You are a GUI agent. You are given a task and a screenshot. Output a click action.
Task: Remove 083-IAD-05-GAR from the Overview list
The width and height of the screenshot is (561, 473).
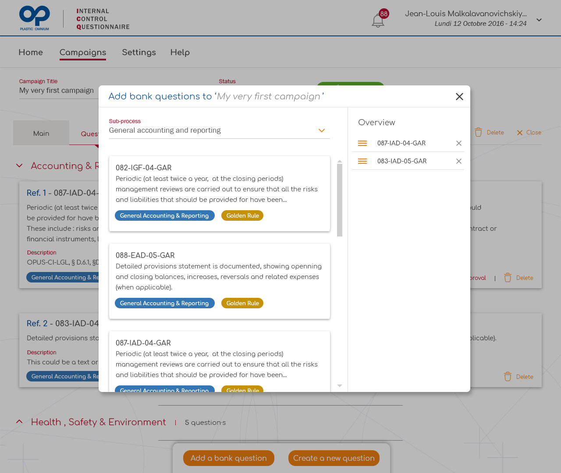coord(458,161)
